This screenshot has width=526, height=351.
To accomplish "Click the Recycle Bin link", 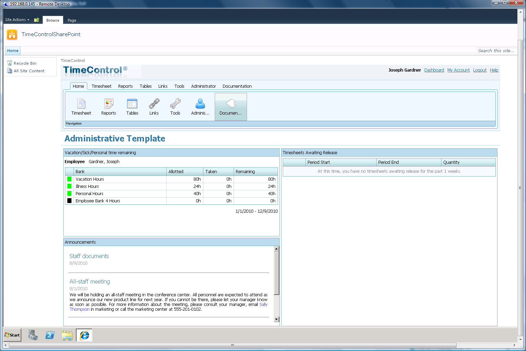I will pyautogui.click(x=25, y=63).
